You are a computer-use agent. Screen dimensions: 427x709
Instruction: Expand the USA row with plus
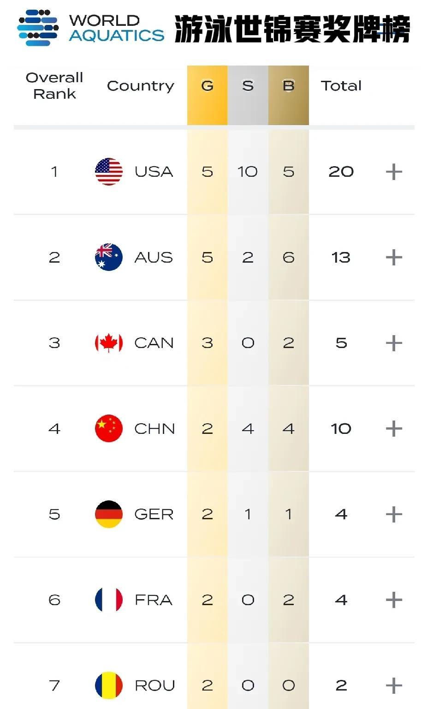pos(394,172)
